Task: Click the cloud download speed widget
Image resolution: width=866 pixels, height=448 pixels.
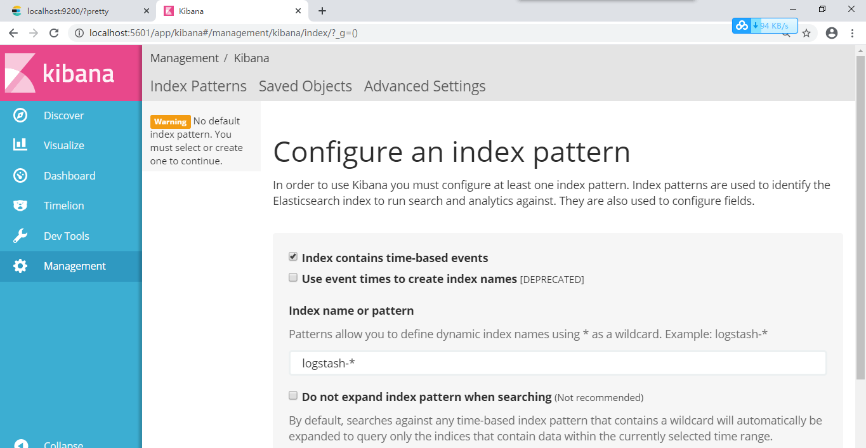Action: [764, 25]
